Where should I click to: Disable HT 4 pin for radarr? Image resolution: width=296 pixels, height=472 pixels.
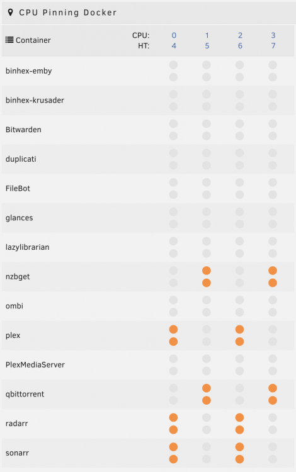click(173, 430)
